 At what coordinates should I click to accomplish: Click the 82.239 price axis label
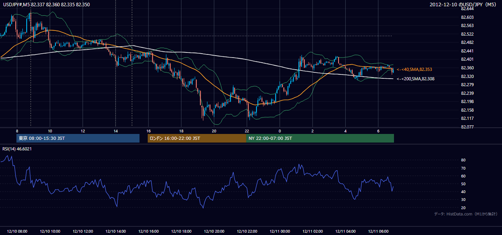(x=467, y=93)
